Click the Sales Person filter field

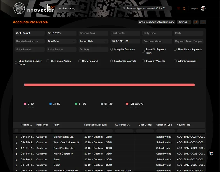[62, 50]
